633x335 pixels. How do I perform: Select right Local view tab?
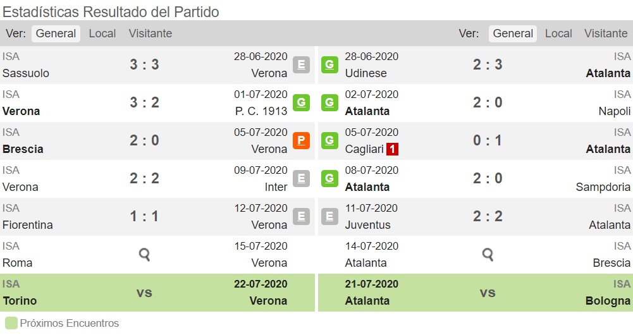point(558,33)
